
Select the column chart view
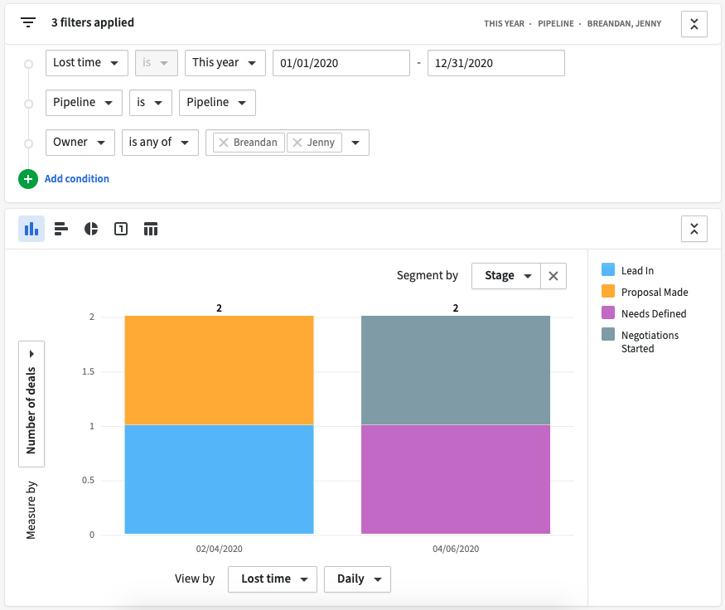[x=31, y=229]
